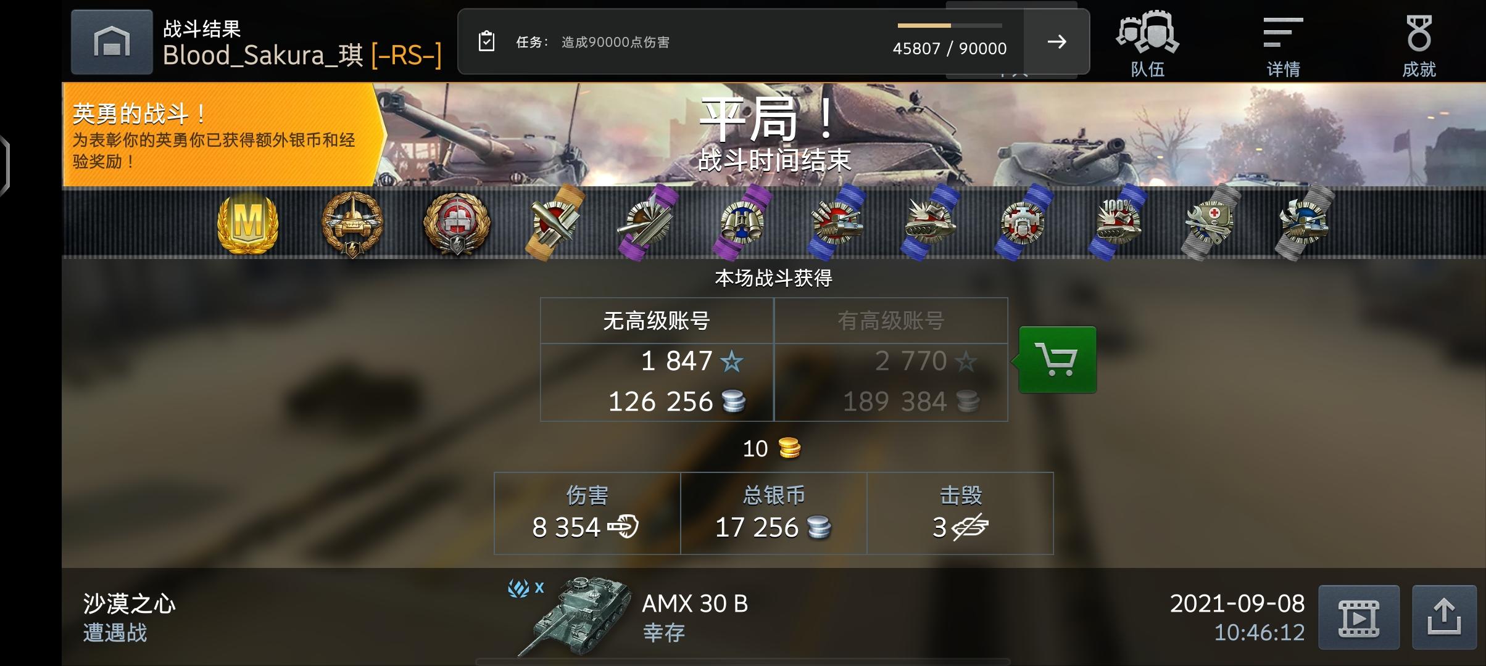The image size is (1486, 666).
Task: Watch the battle replay film icon
Action: click(1358, 617)
